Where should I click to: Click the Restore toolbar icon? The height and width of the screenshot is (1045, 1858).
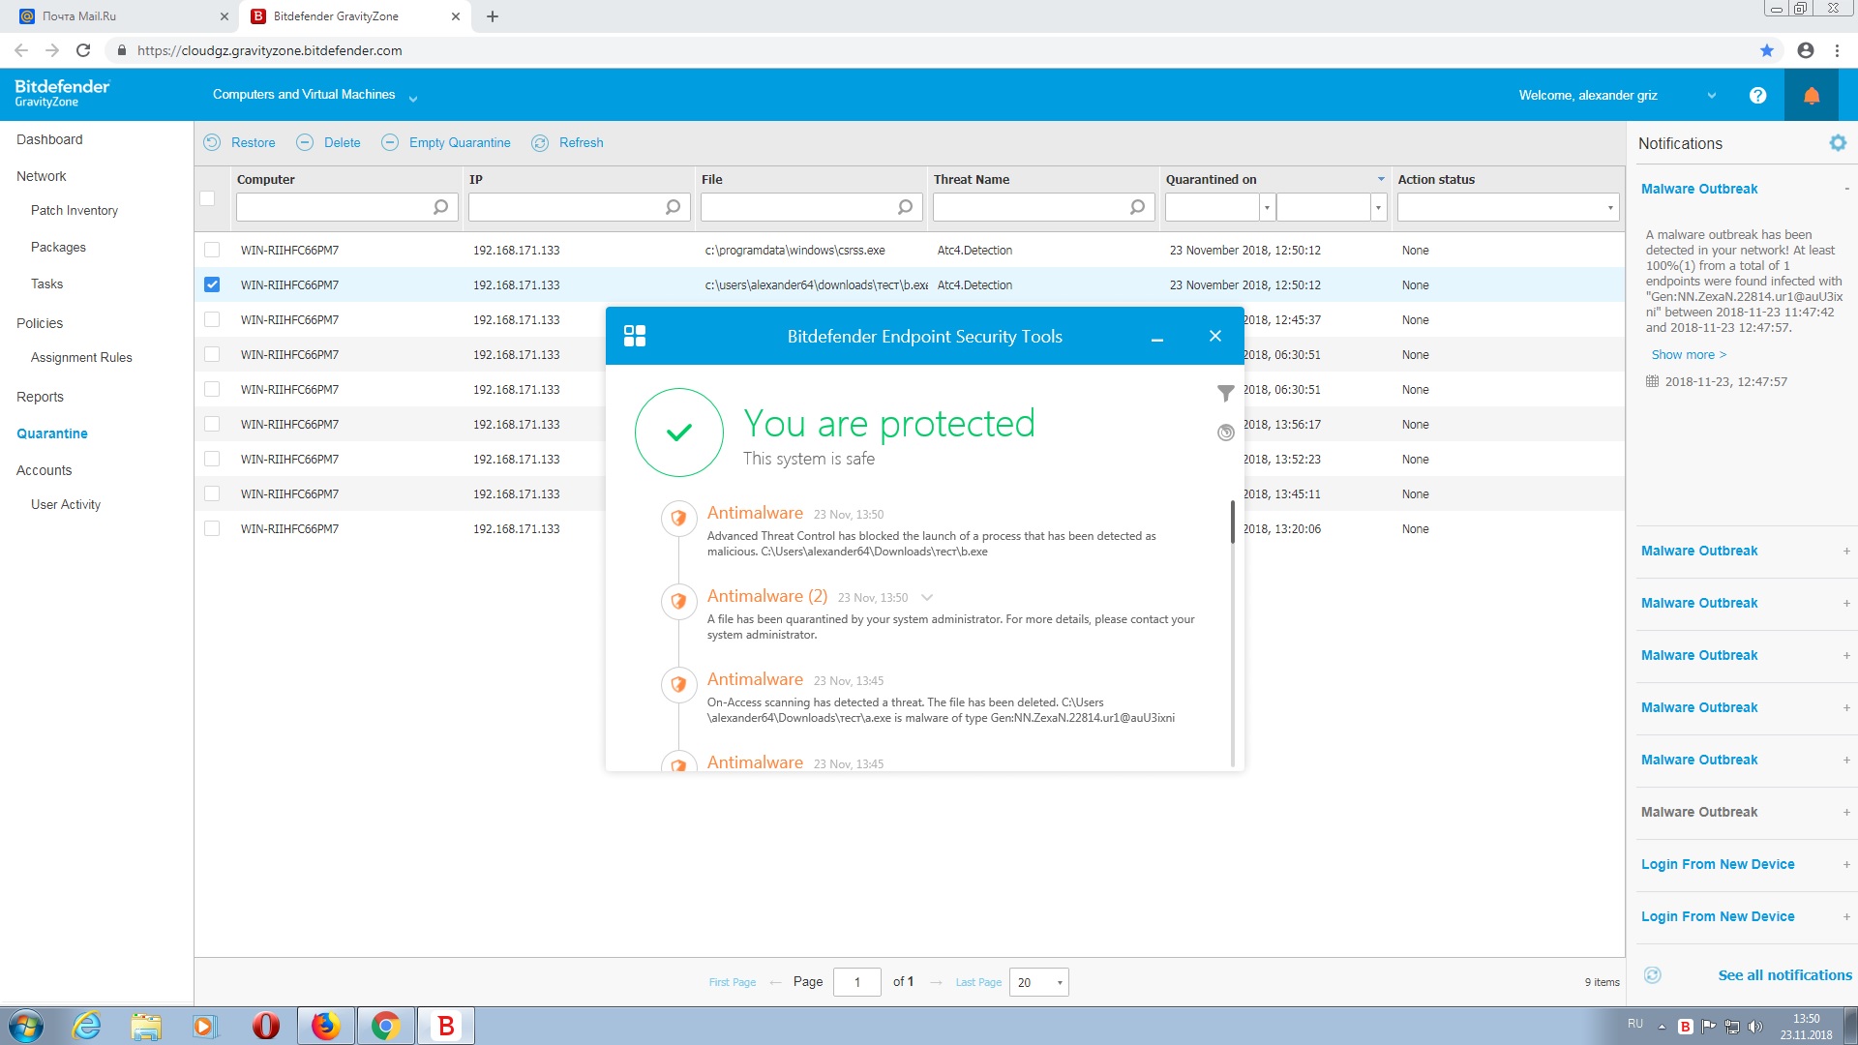click(x=212, y=142)
